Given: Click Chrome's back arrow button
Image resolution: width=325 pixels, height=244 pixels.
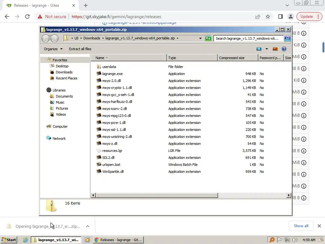Looking at the screenshot, I should pos(7,17).
